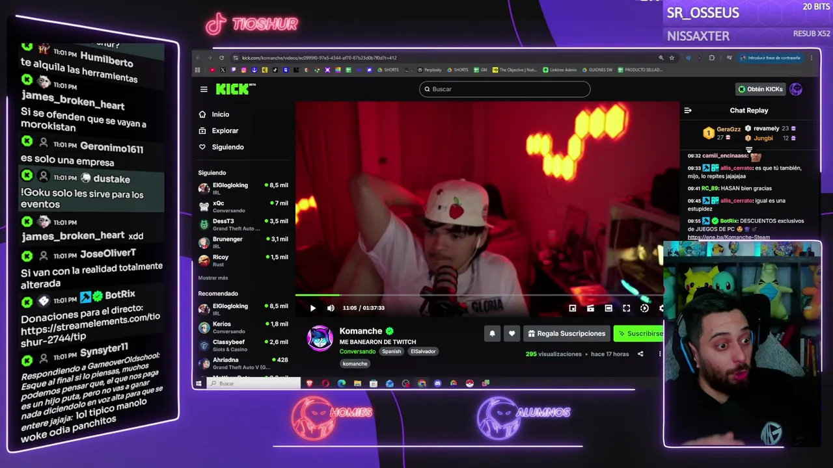The image size is (833, 468).
Task: Toggle notification bell for Komanche
Action: [492, 333]
